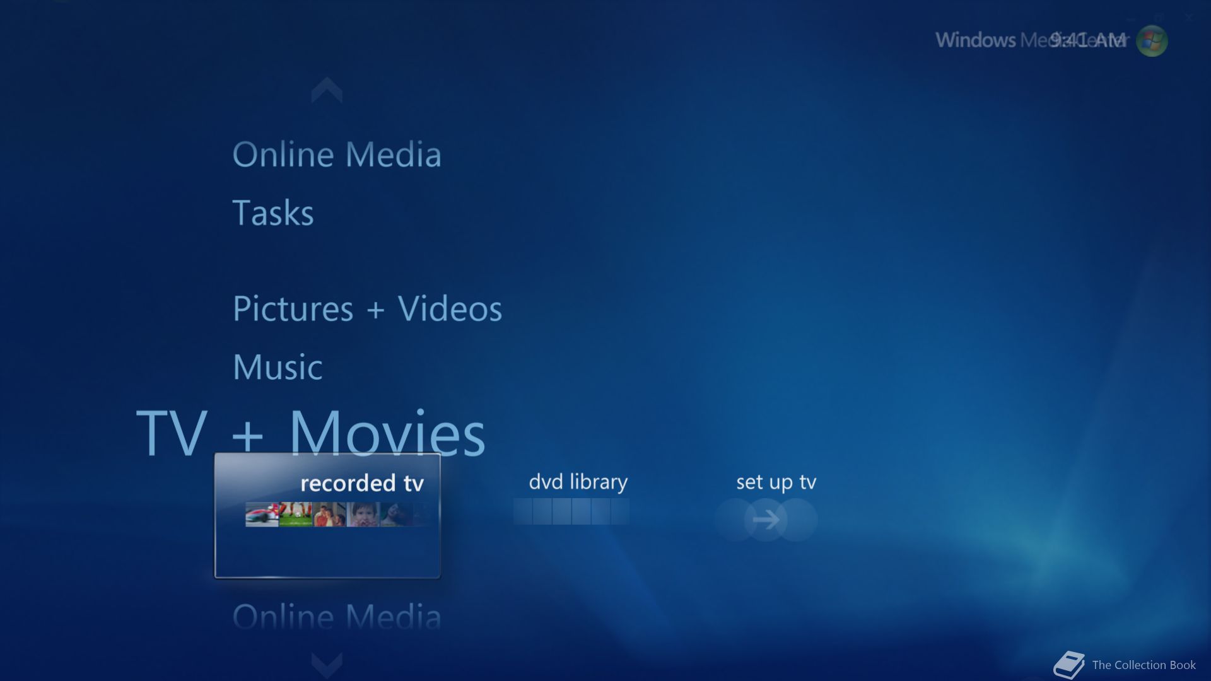Click the 9:41 AM clock text
Image resolution: width=1211 pixels, height=681 pixels.
click(x=1088, y=40)
